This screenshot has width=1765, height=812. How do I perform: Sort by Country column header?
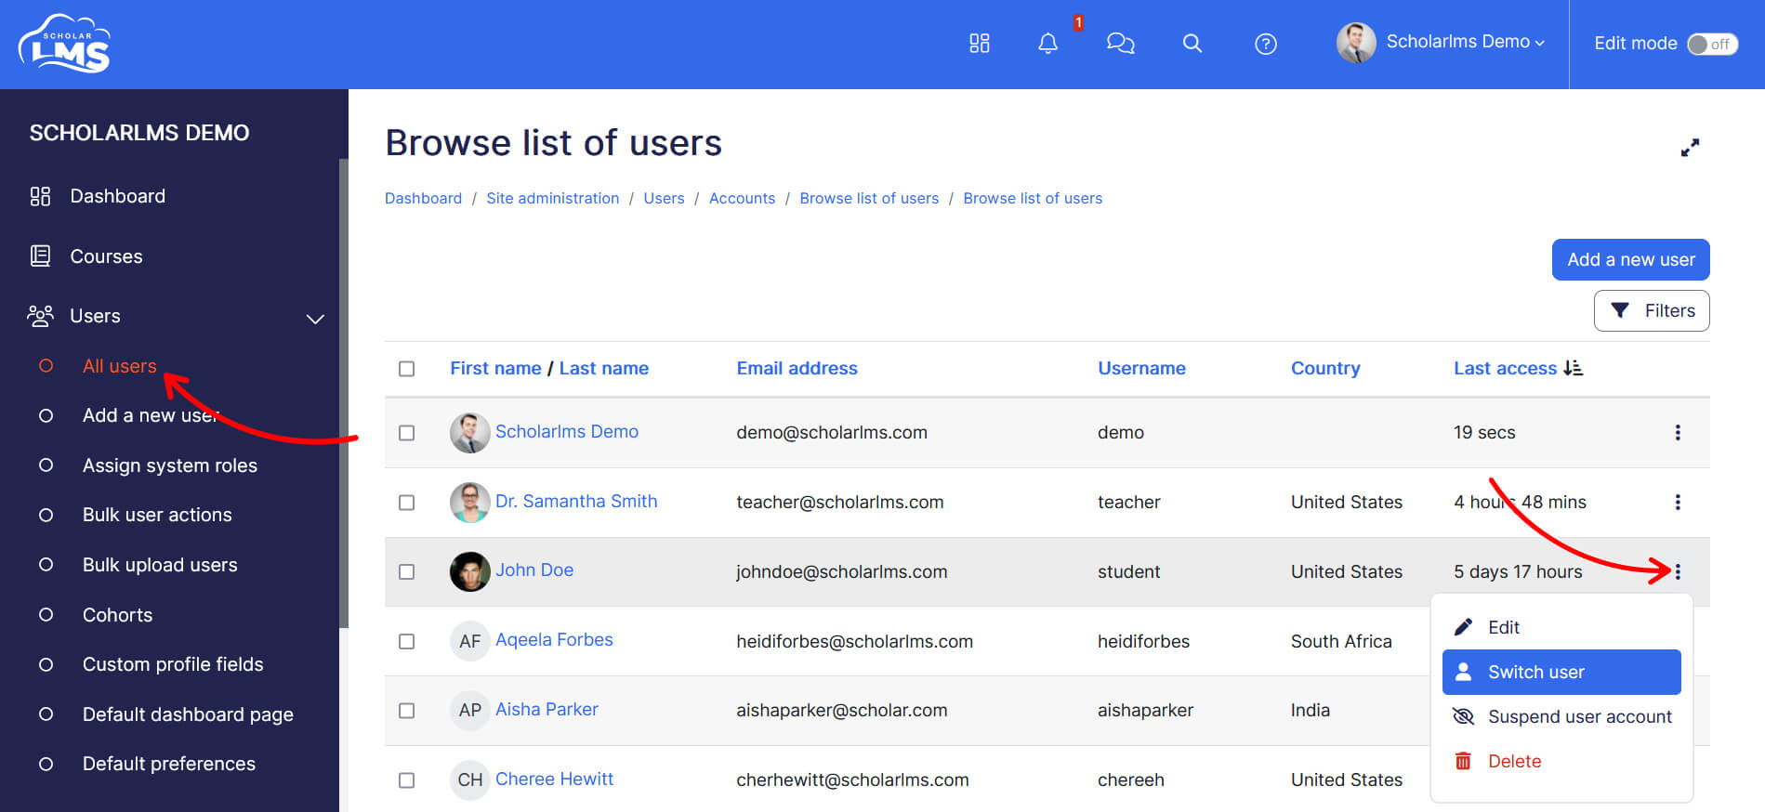coord(1325,368)
